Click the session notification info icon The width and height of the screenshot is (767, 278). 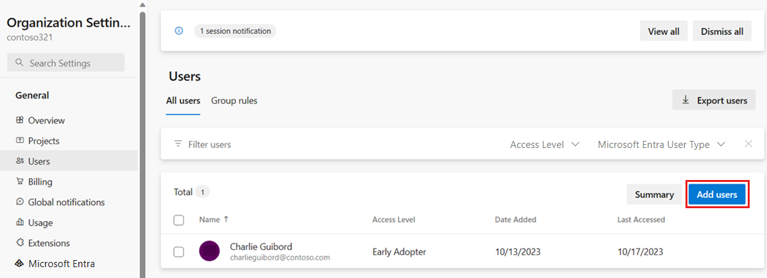click(179, 31)
